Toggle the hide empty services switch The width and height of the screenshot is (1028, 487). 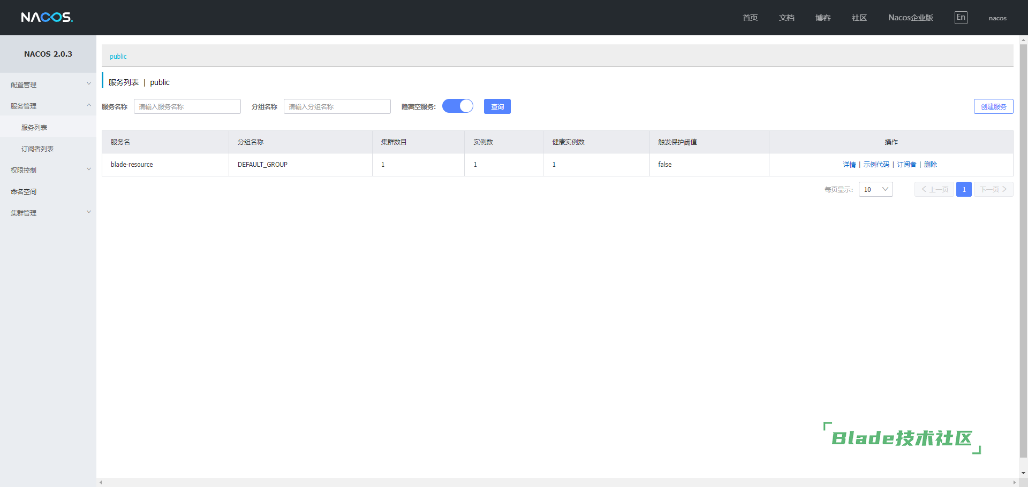click(458, 106)
